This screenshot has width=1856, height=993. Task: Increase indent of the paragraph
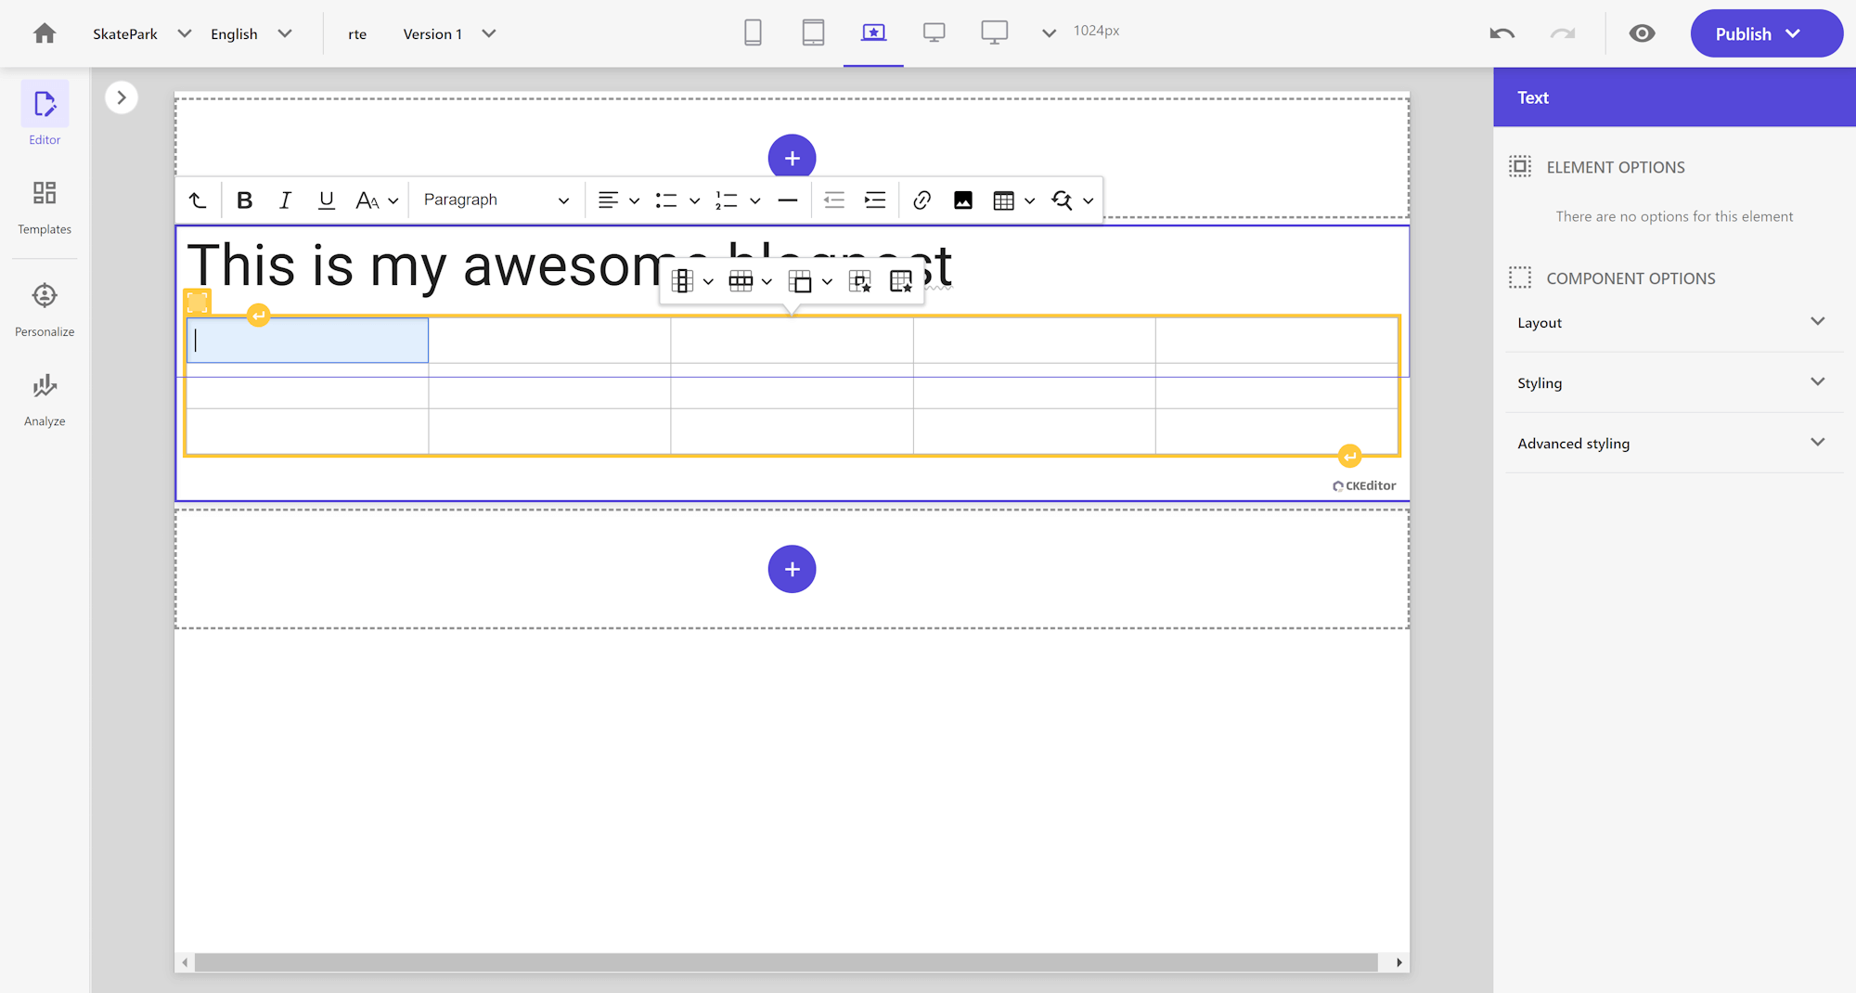click(875, 200)
